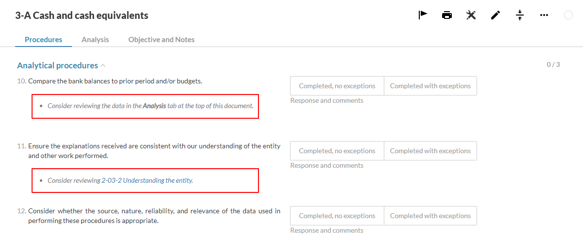This screenshot has height=238, width=583.
Task: Mark procedure 12 Completed, no exceptions
Action: click(337, 216)
